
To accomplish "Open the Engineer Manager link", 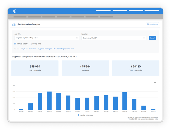I will (45, 49).
